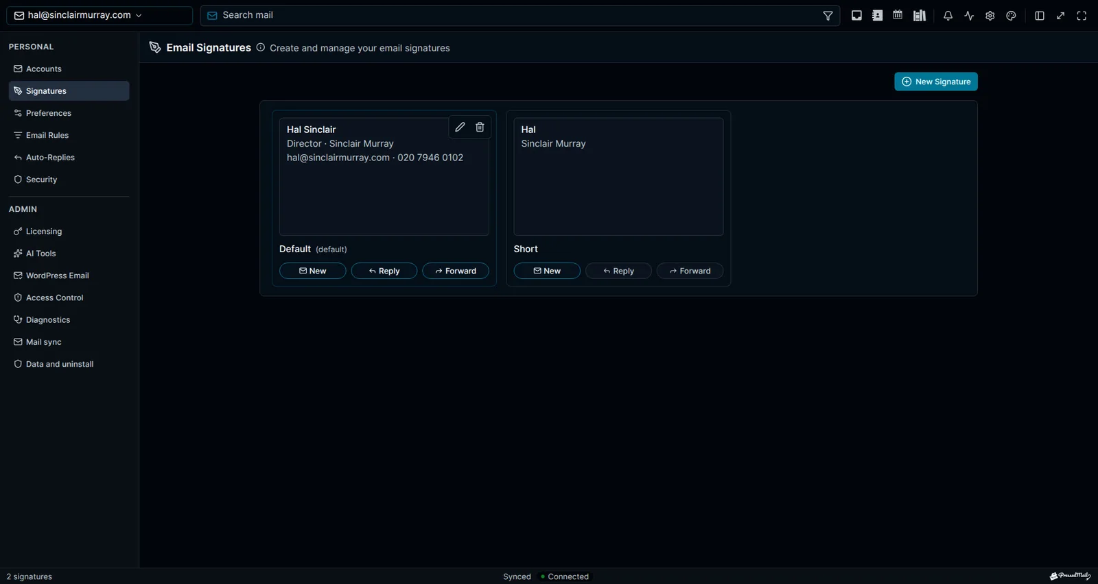Viewport: 1098px width, 584px height.
Task: Toggle Forward for the Short signature
Action: [690, 271]
